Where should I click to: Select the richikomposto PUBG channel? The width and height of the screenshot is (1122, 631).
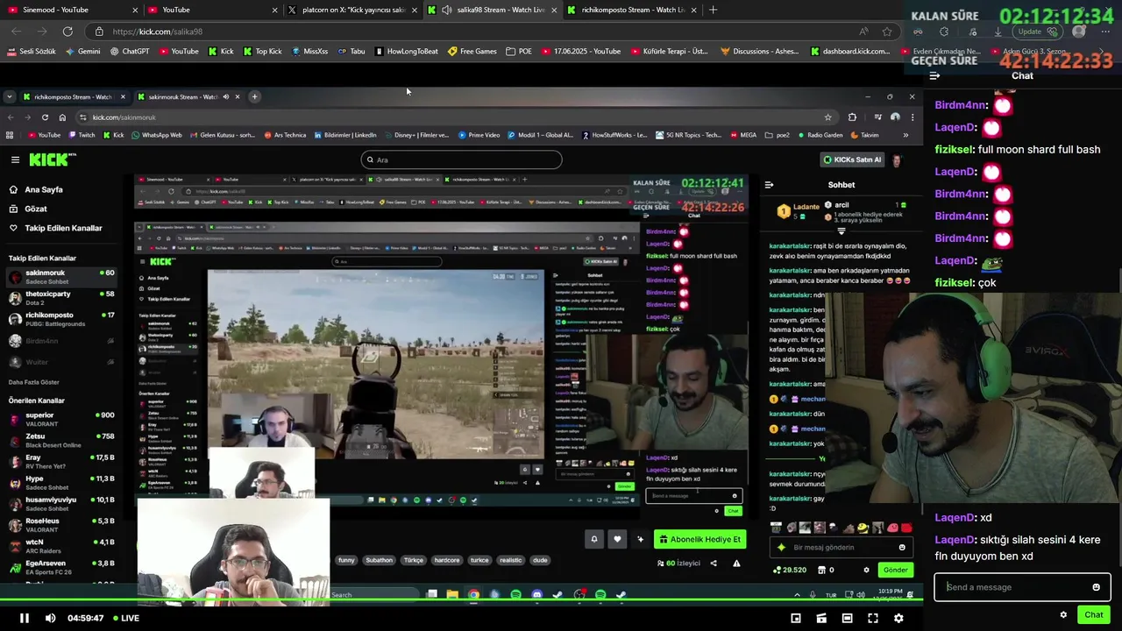[x=61, y=319]
